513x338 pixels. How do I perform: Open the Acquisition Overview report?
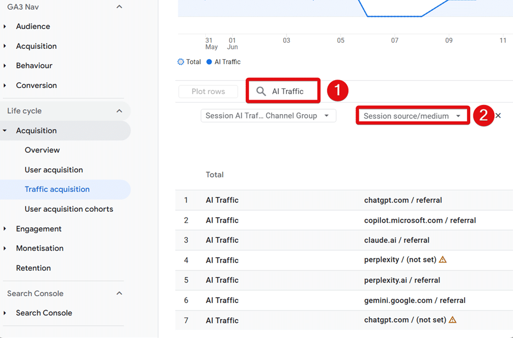coord(42,150)
